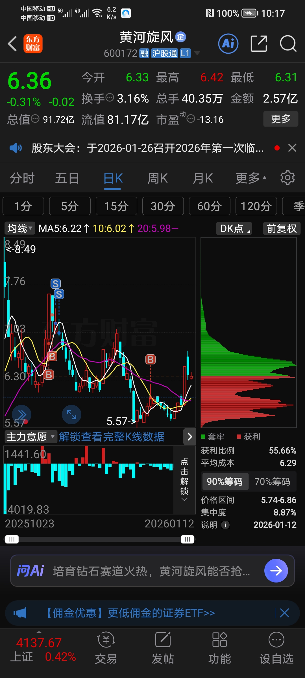Tap 设自选 to add to watchlist

pos(276,648)
